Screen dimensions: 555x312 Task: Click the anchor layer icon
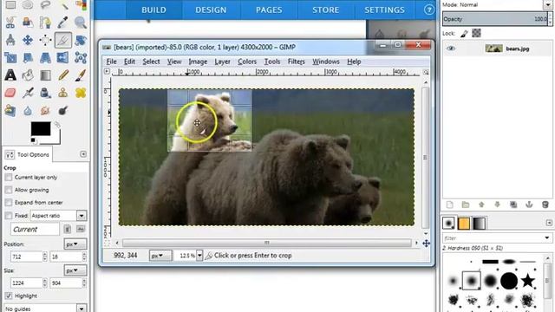pyautogui.click(x=529, y=205)
